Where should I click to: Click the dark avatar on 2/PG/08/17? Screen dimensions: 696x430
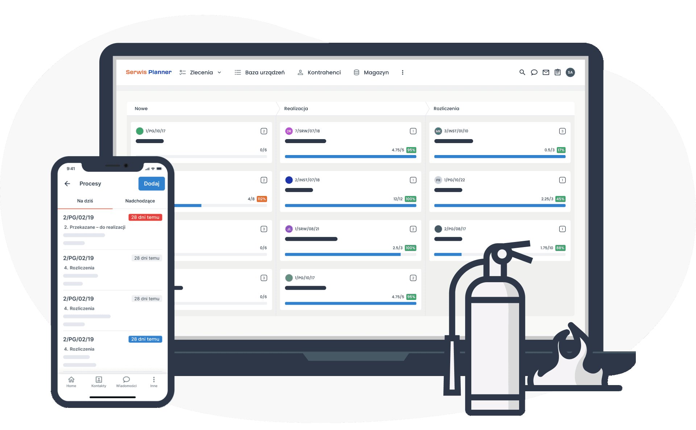438,229
